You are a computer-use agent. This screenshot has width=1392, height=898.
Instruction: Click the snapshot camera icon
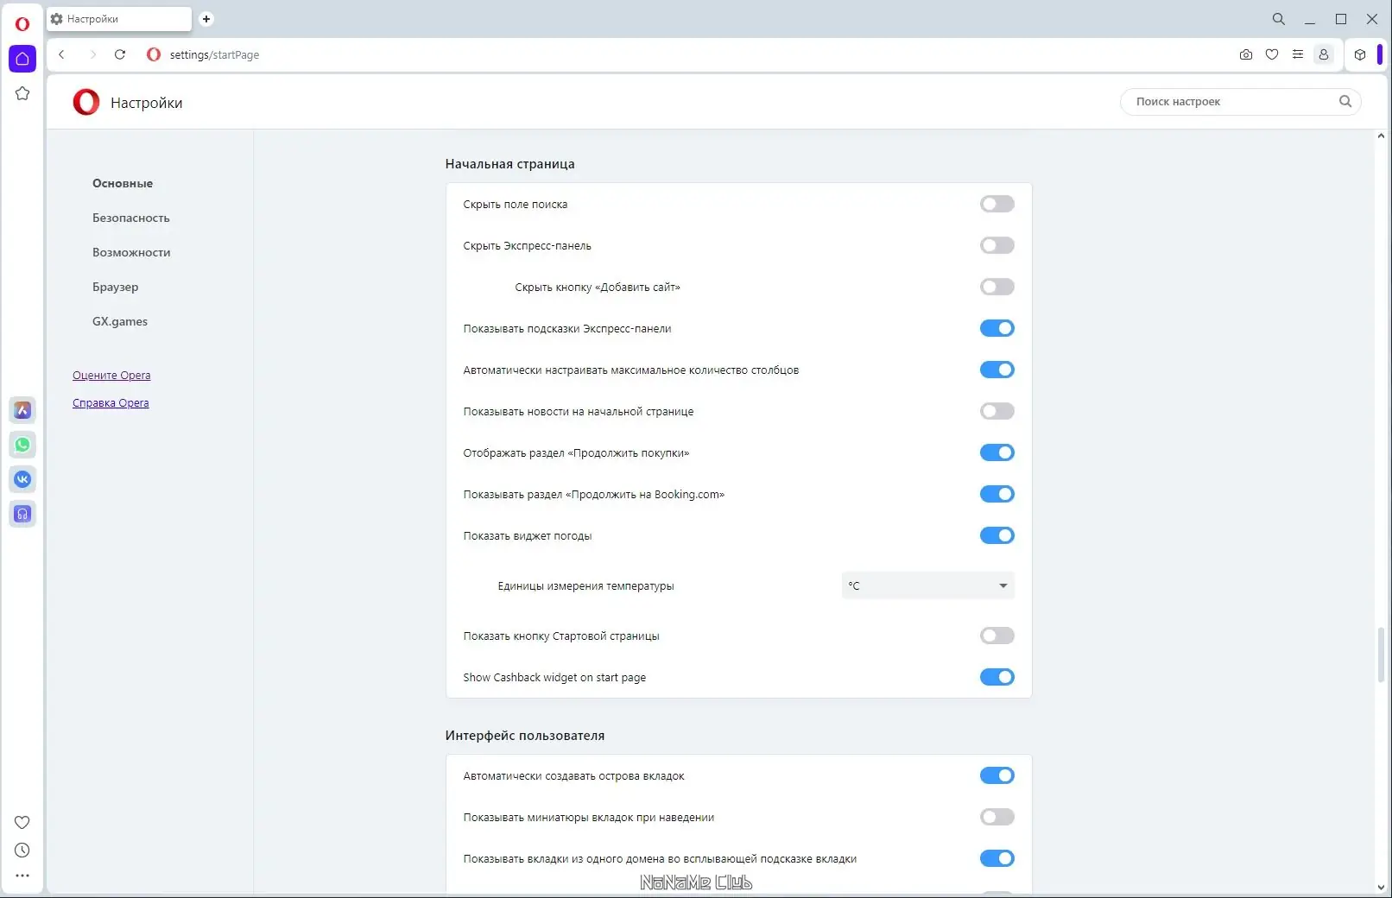pos(1245,54)
